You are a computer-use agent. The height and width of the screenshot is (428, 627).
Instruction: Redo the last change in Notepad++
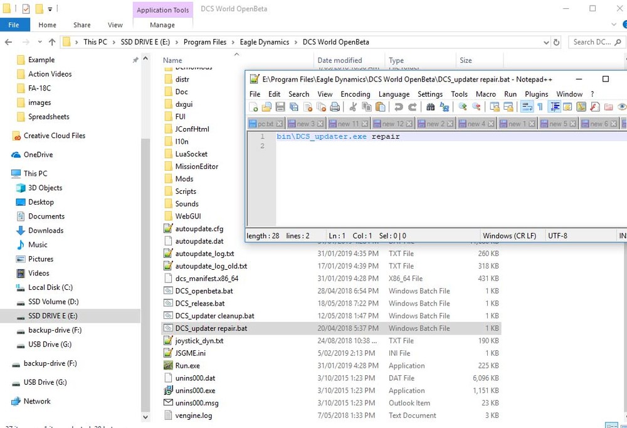[x=412, y=107]
